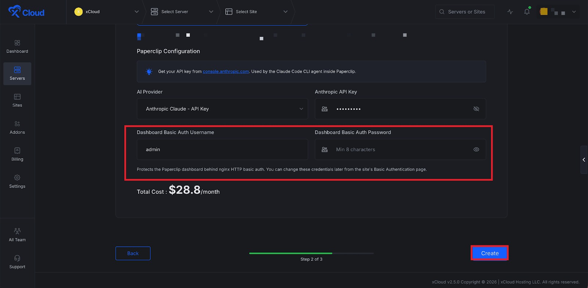The height and width of the screenshot is (288, 588).
Task: Select All Team in sidebar
Action: (x=17, y=235)
